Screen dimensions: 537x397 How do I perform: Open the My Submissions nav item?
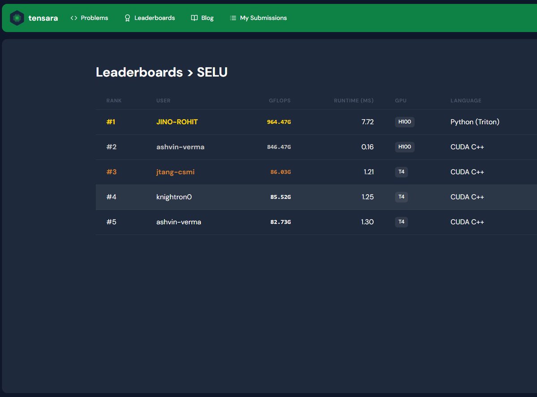(258, 18)
